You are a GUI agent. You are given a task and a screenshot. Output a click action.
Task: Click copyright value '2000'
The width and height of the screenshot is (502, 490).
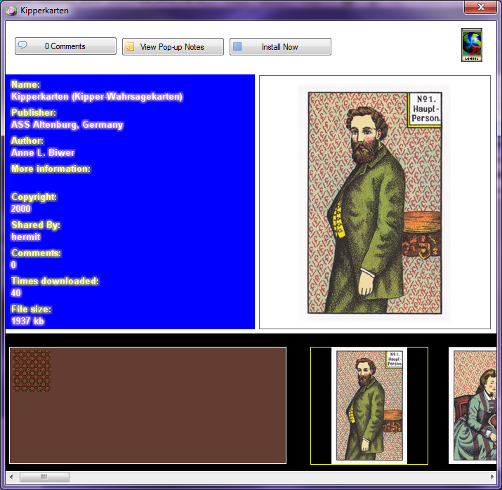point(21,208)
